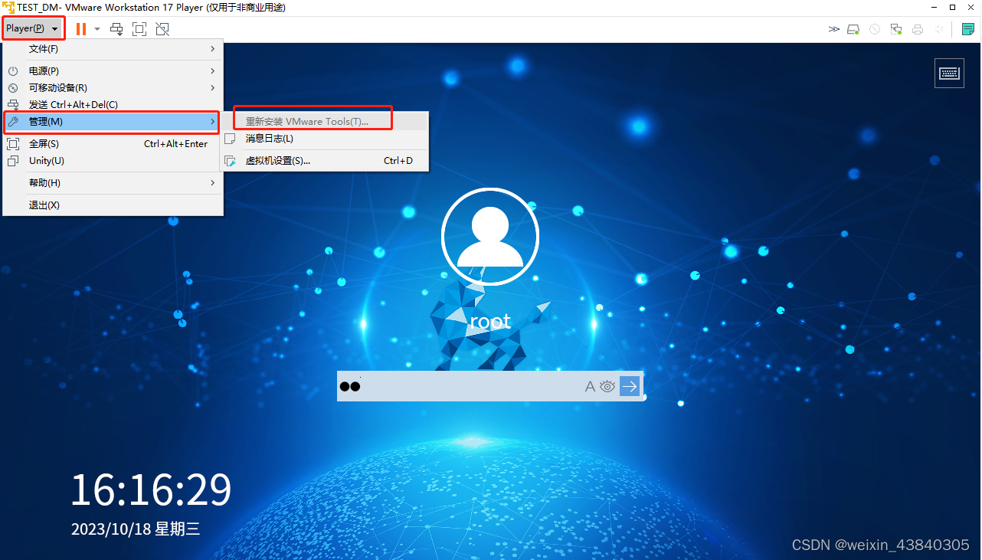Open the on-screen virtual keyboard icon
The width and height of the screenshot is (982, 560).
[x=950, y=73]
